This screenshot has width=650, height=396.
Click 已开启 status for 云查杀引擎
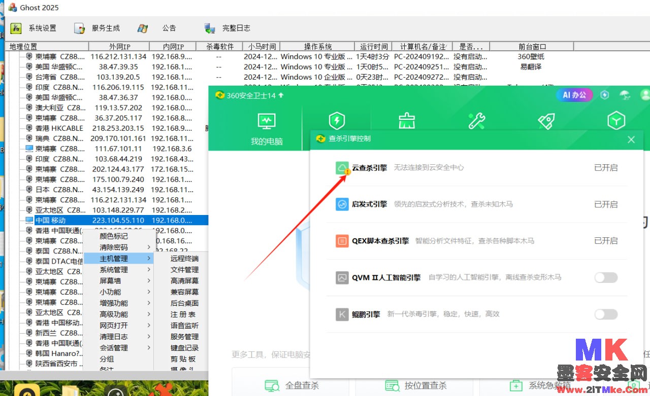pos(606,168)
